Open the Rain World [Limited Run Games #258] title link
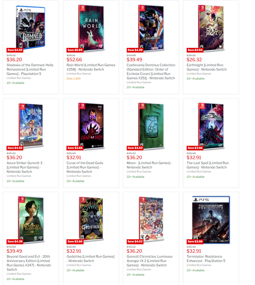Screen dimensions: 255x285 tap(91, 67)
